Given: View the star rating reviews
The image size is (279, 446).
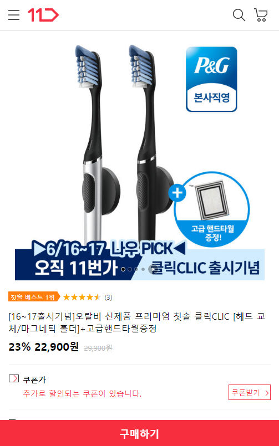Looking at the screenshot, I should pyautogui.click(x=82, y=297).
